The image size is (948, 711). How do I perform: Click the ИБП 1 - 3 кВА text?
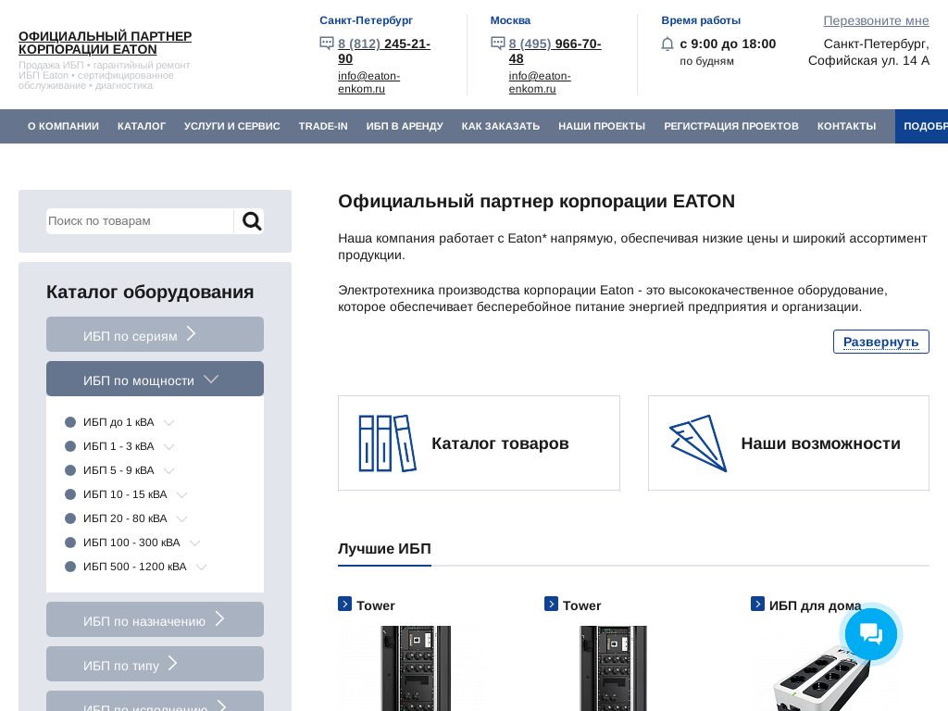coord(118,446)
